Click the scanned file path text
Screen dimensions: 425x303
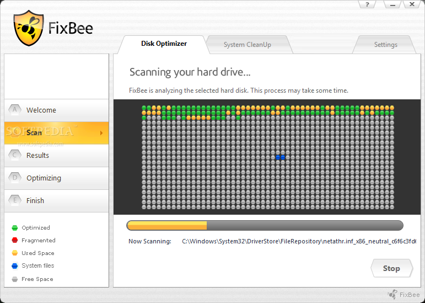(x=299, y=241)
